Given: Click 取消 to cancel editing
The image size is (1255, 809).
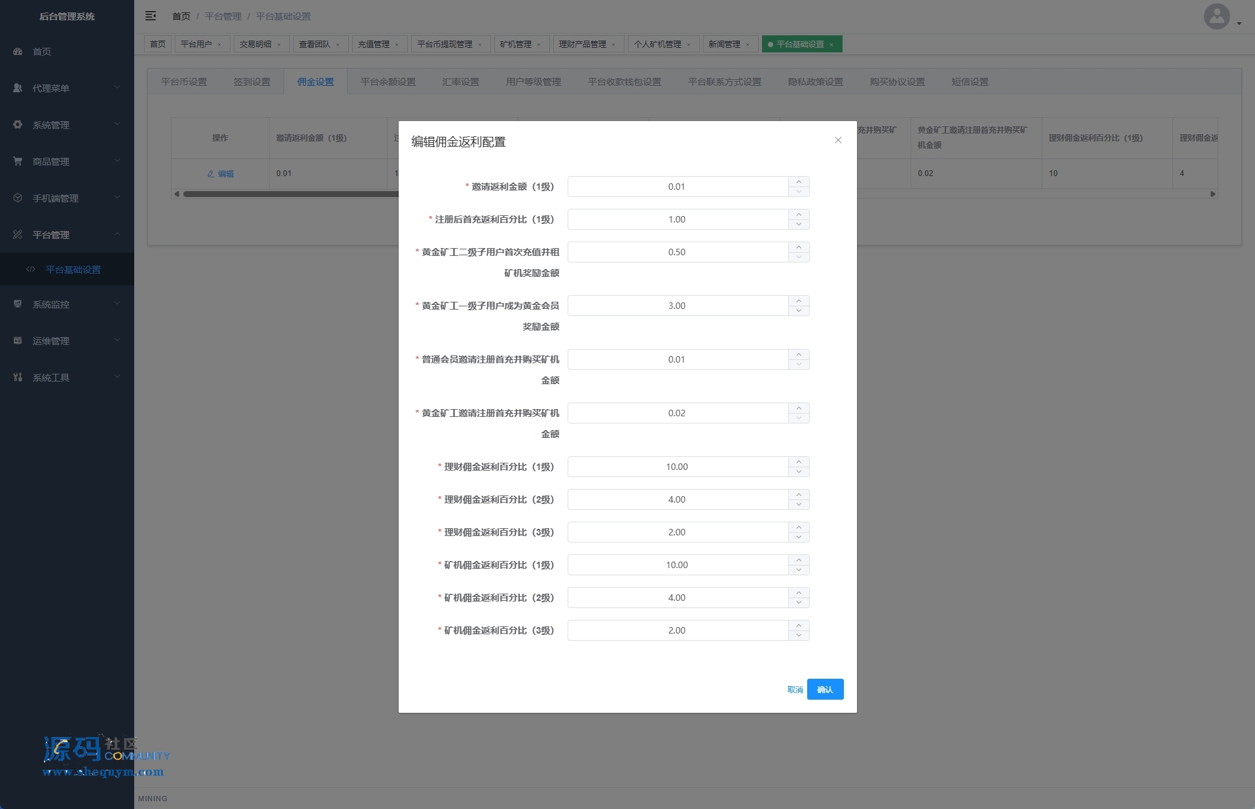Looking at the screenshot, I should [795, 689].
